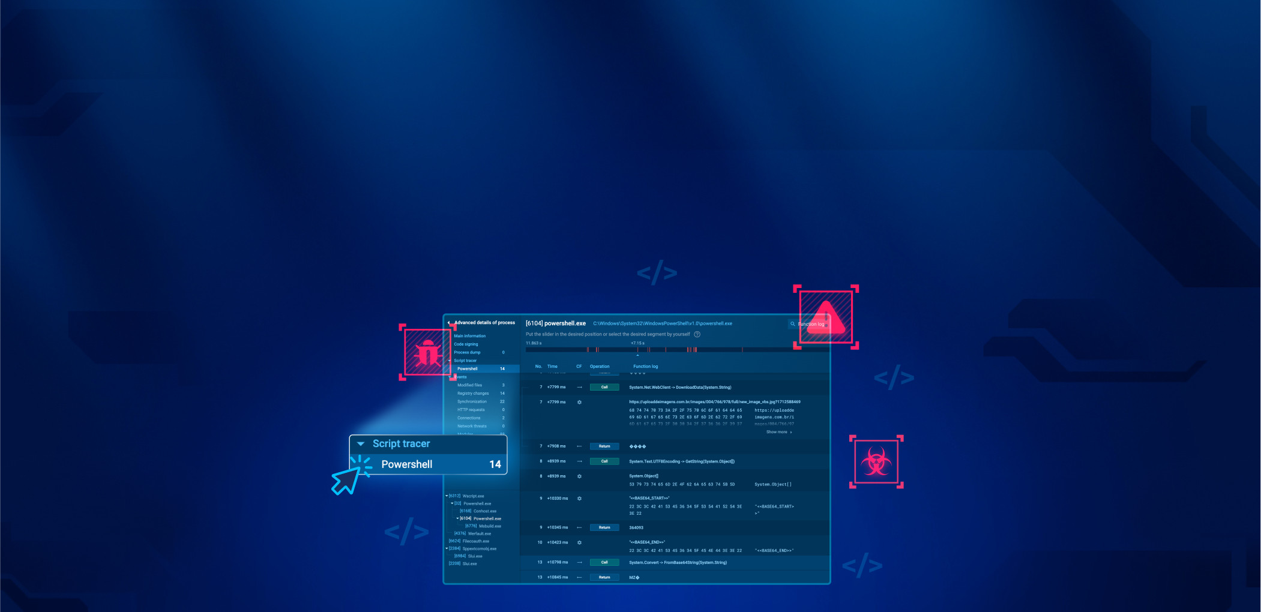Click the right arrow icon in the +10798 ms row

(x=579, y=563)
